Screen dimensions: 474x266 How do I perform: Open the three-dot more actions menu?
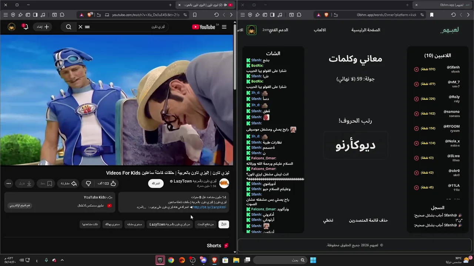tap(9, 183)
